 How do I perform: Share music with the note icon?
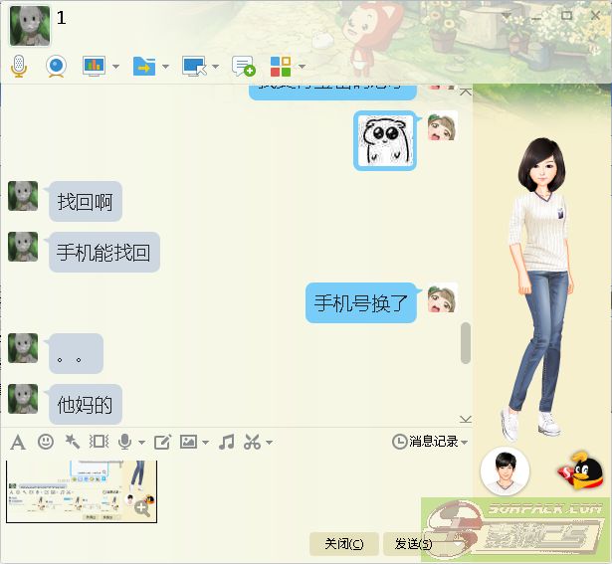coord(226,442)
